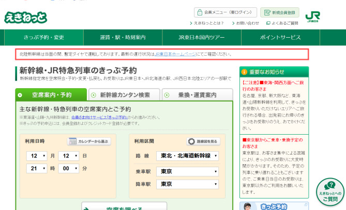Click 路線図を見る button
This screenshot has height=210, width=346.
203,141
